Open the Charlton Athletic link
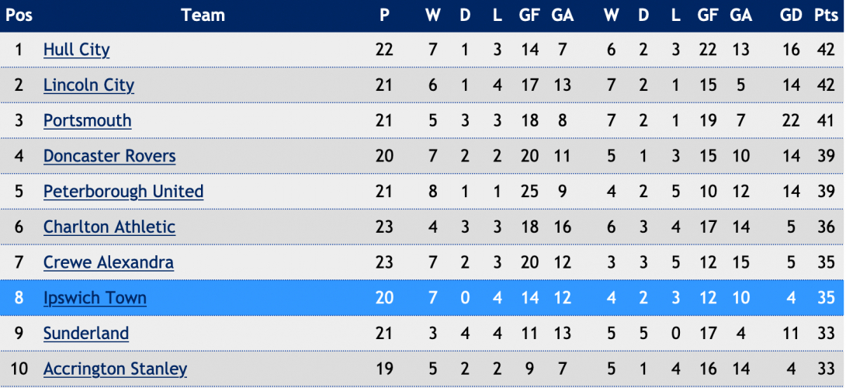846x388 pixels. click(x=109, y=227)
